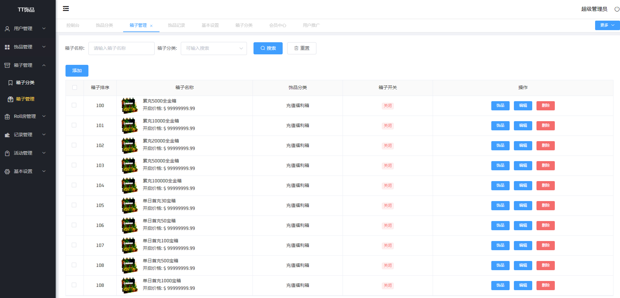The width and height of the screenshot is (620, 298).
Task: Click the power logout icon
Action: 617,9
